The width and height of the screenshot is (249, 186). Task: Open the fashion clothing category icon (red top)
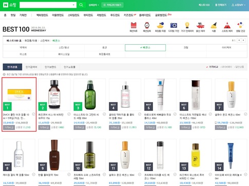133,25
